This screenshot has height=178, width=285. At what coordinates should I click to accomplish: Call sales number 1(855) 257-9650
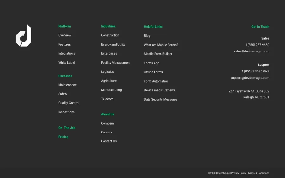click(257, 45)
